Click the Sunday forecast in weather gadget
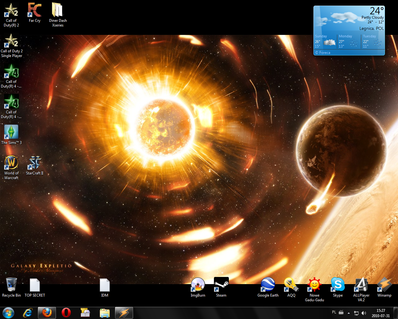The image size is (398, 319). coord(325,41)
